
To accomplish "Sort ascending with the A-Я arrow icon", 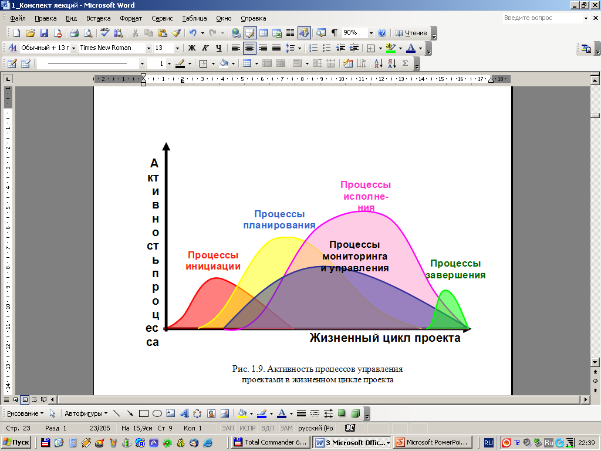I will (379, 63).
